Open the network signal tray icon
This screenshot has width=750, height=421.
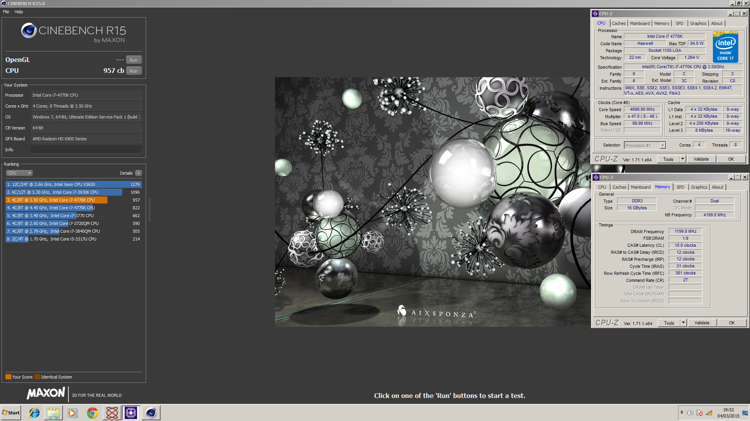[x=709, y=413]
